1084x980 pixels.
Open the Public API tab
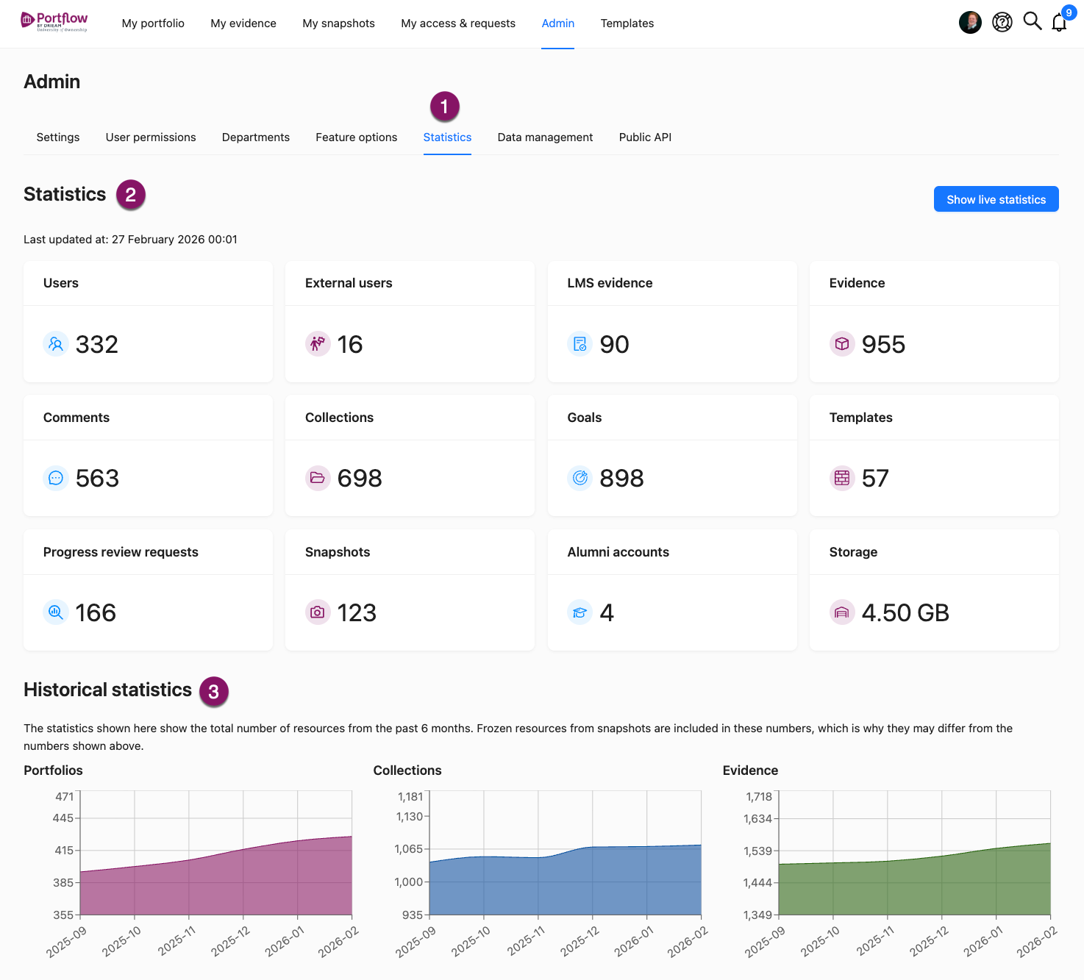point(645,137)
